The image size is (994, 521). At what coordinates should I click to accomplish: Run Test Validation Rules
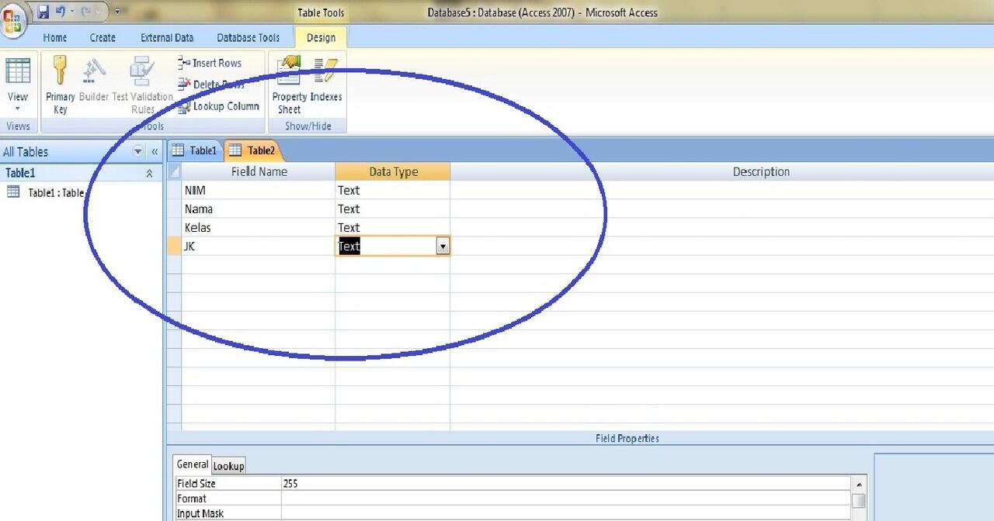(142, 85)
